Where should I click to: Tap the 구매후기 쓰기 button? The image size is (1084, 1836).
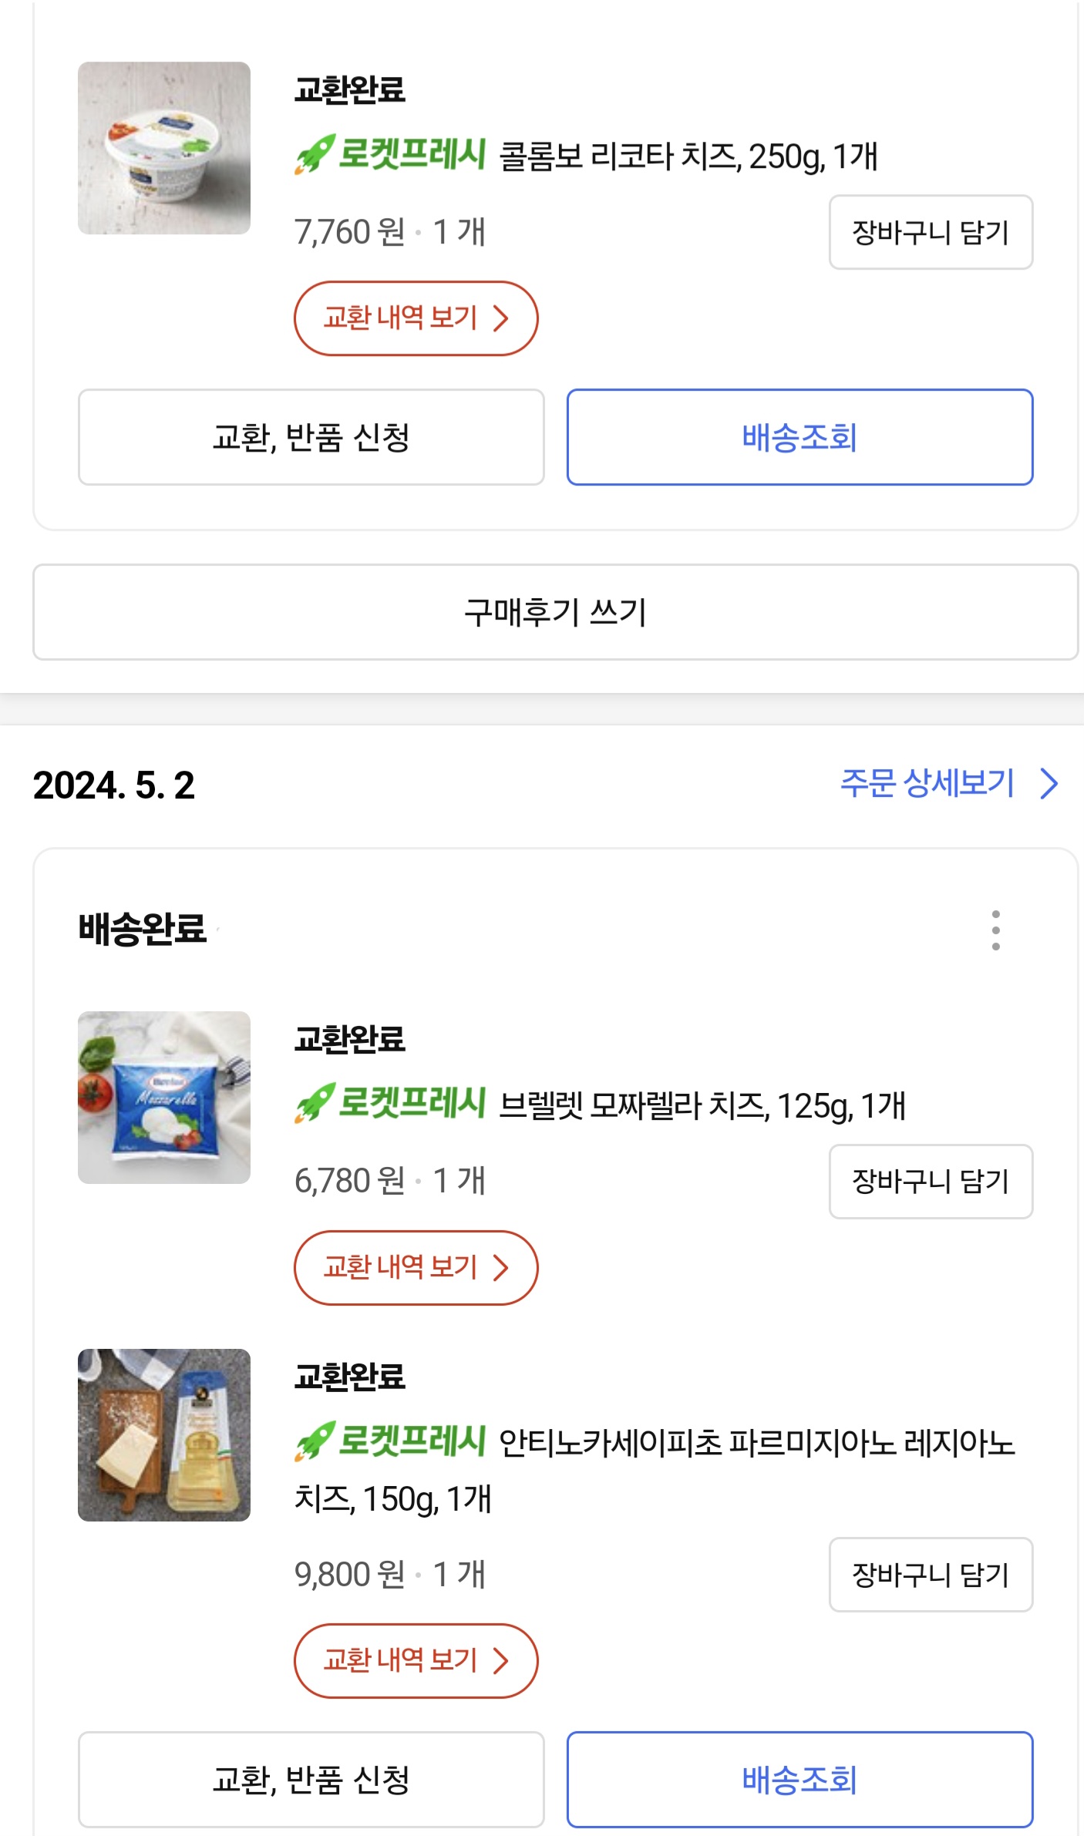coord(555,612)
